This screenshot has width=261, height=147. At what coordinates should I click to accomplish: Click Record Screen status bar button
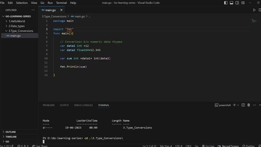[x=228, y=146]
